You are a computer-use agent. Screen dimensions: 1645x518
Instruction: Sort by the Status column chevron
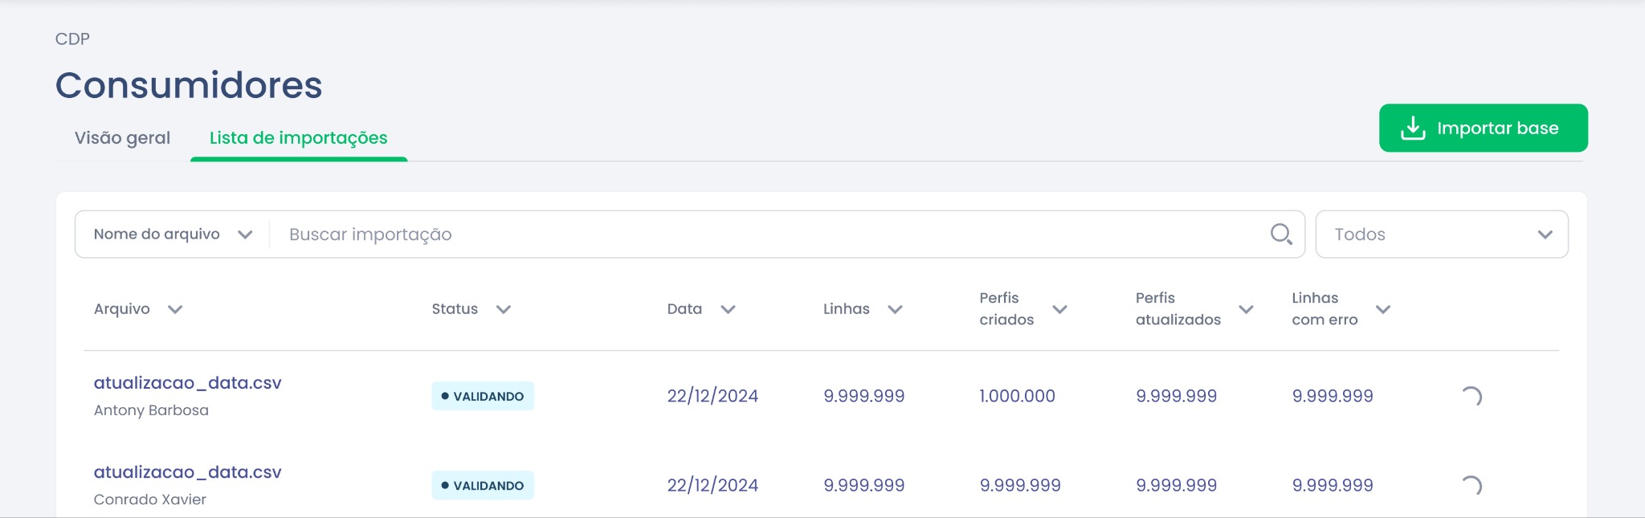(x=504, y=309)
